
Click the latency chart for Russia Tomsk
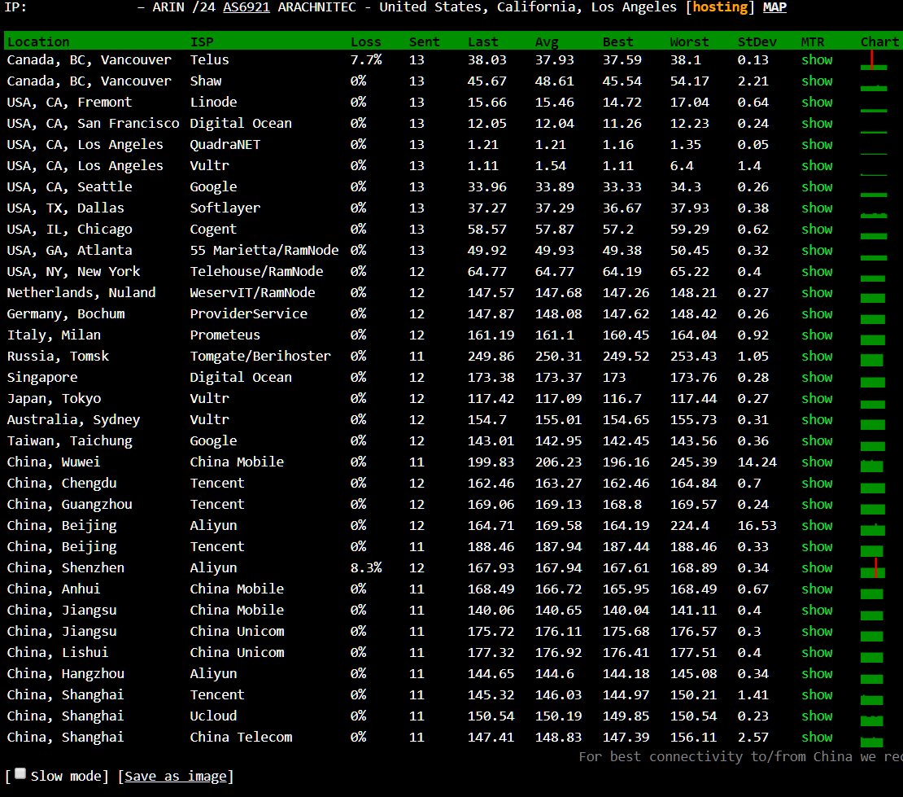click(x=872, y=360)
